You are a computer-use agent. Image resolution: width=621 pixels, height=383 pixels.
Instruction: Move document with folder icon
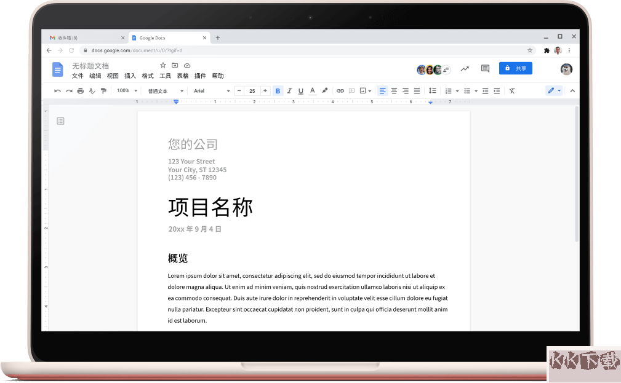pos(175,65)
